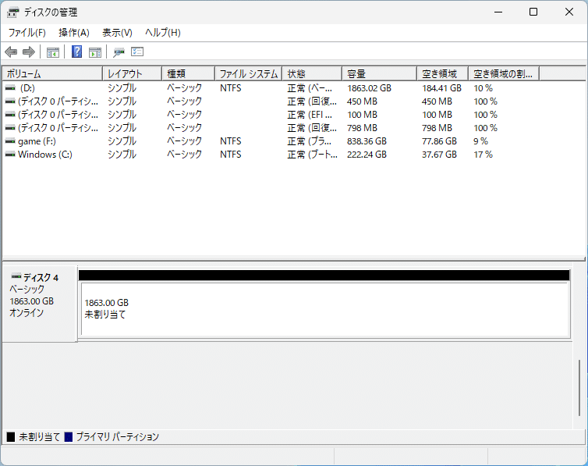The width and height of the screenshot is (588, 466).
Task: Select the ディスク 4 disk label panel
Action: click(x=40, y=304)
